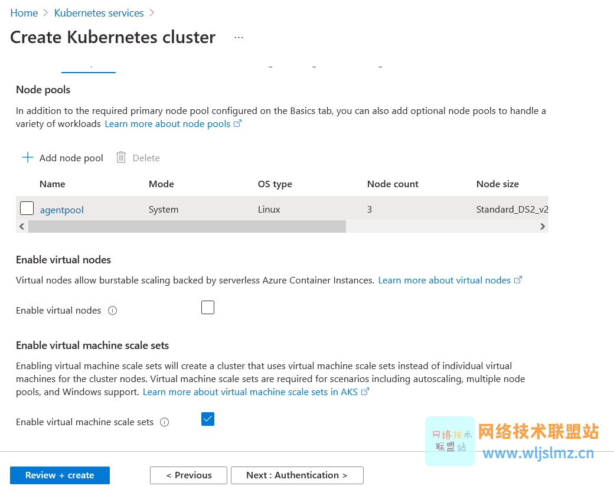614x499 pixels.
Task: Enable the virtual nodes checkbox
Action: tap(208, 308)
